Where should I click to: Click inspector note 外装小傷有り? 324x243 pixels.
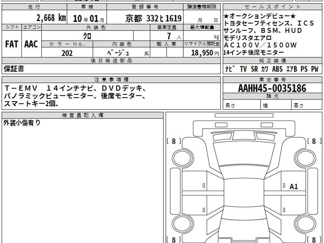pos(22,123)
